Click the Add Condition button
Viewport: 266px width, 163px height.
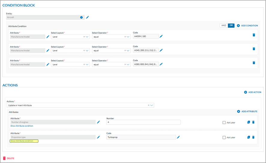(x=247, y=26)
